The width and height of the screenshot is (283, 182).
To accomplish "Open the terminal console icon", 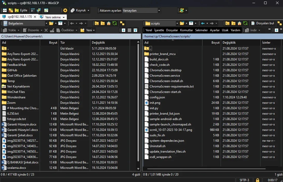I will point(33,10).
